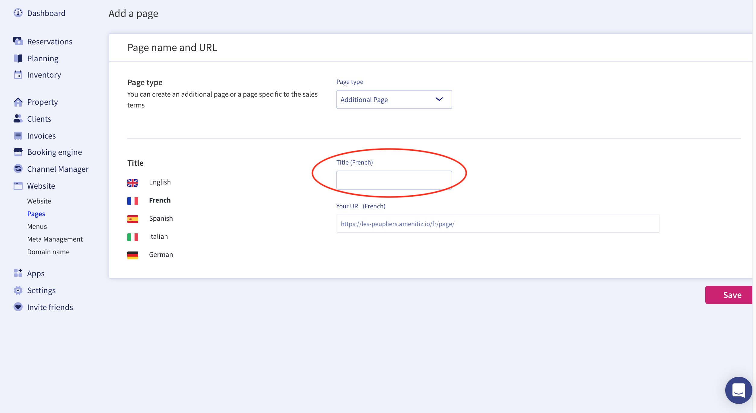Open the Inventory section
Viewport: 756px width, 413px height.
tap(44, 75)
